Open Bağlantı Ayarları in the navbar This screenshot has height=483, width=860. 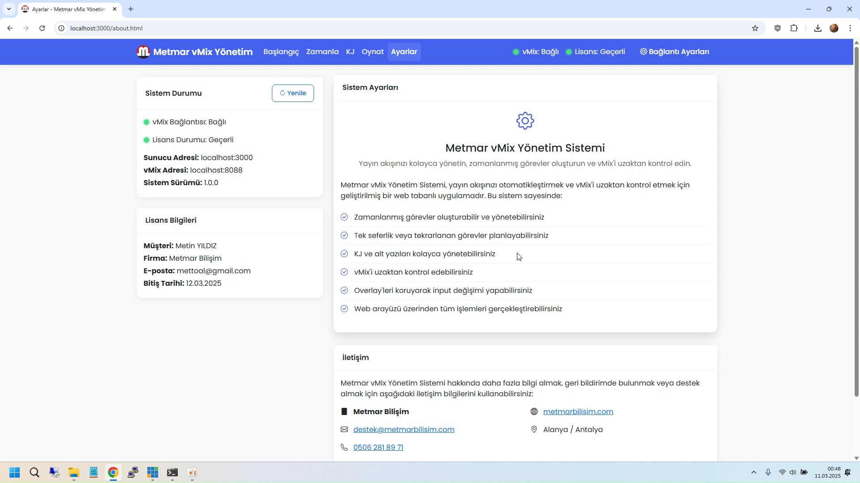click(675, 52)
